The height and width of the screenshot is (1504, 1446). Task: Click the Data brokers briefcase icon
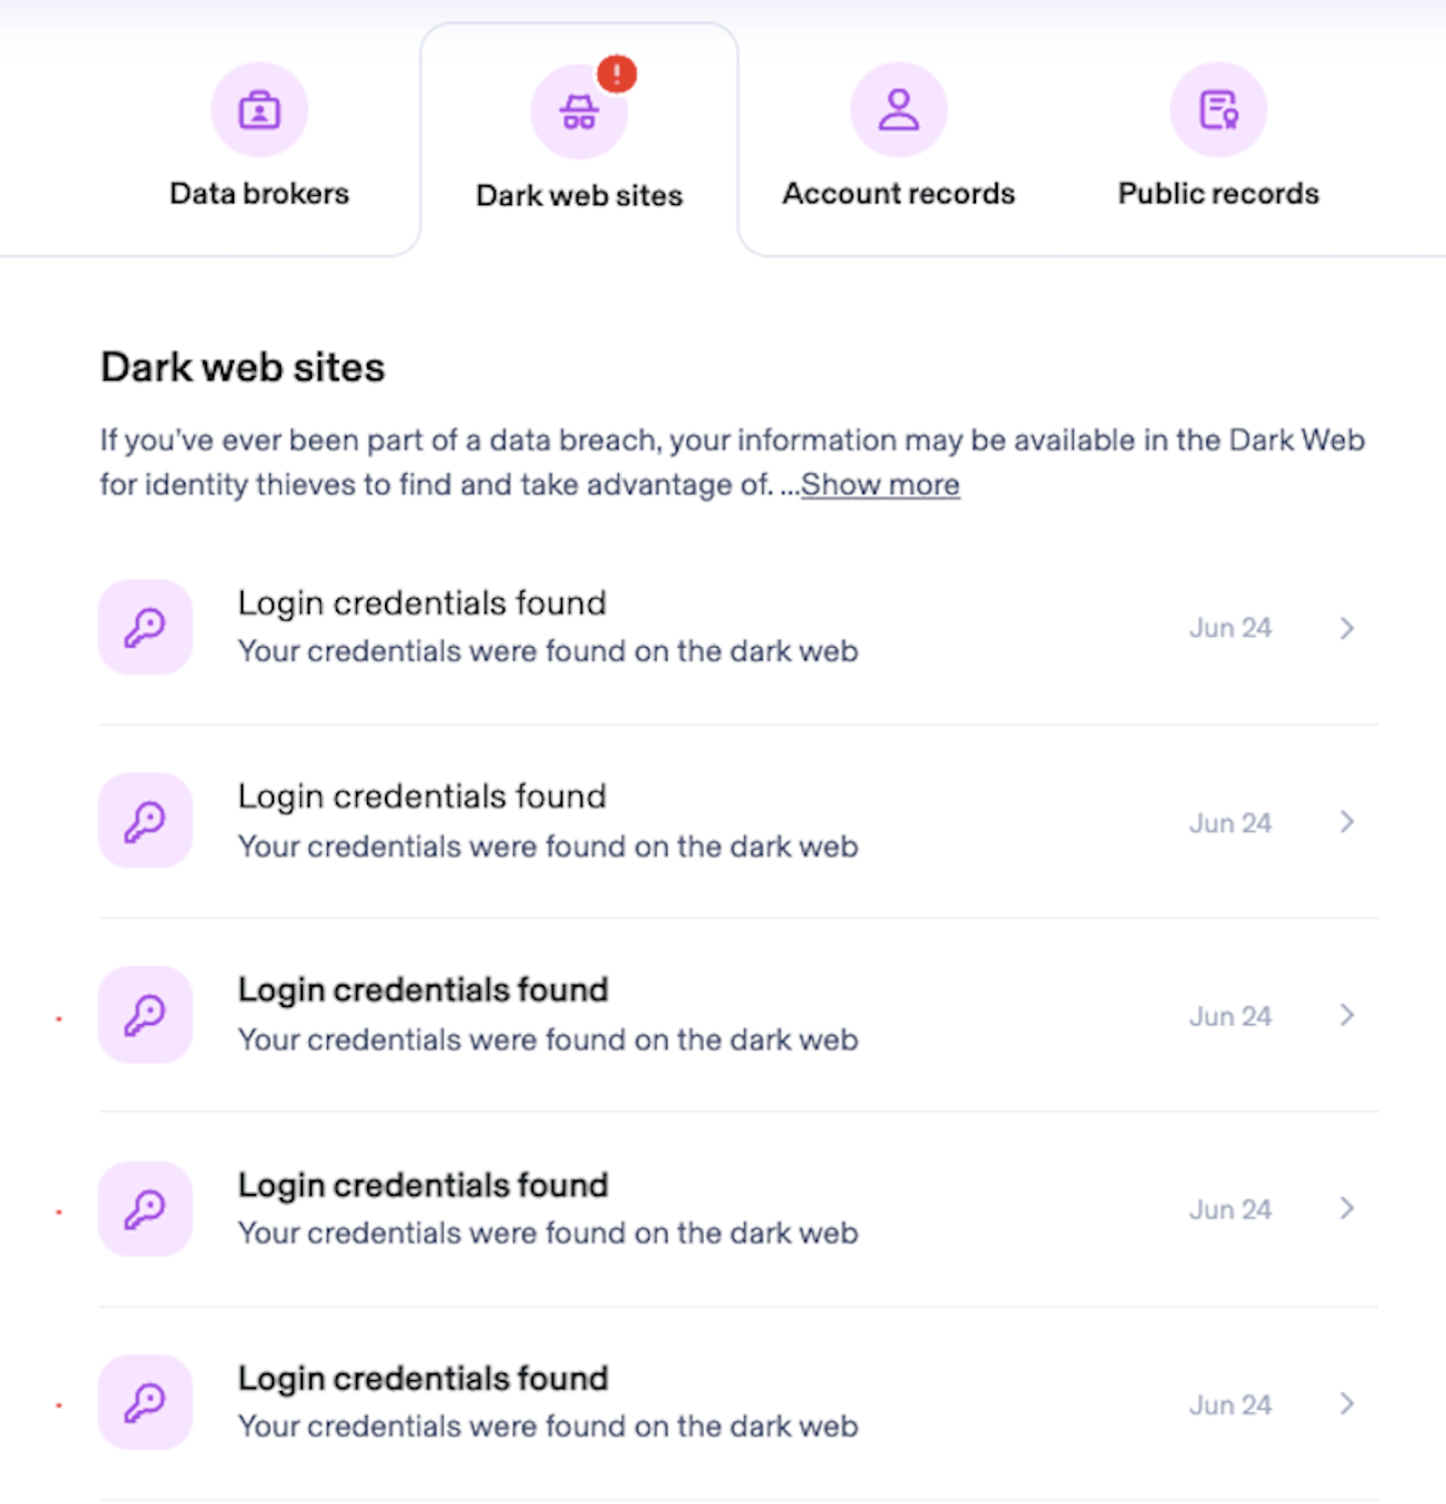click(x=259, y=110)
